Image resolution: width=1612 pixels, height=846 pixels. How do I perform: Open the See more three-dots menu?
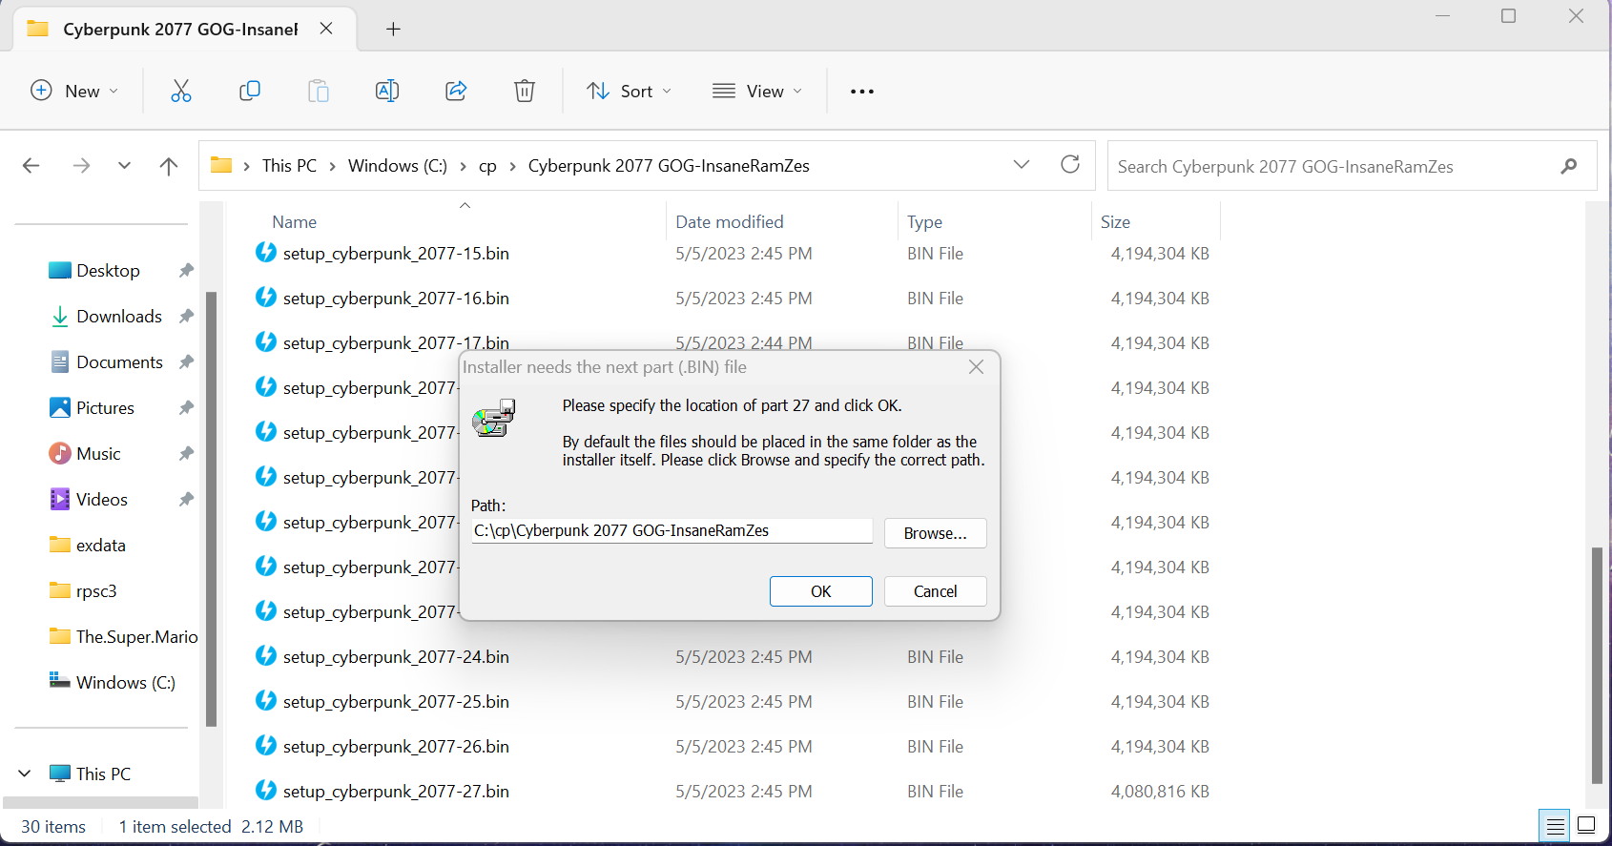coord(862,92)
